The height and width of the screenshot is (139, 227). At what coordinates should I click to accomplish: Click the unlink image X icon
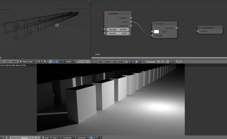(39, 138)
